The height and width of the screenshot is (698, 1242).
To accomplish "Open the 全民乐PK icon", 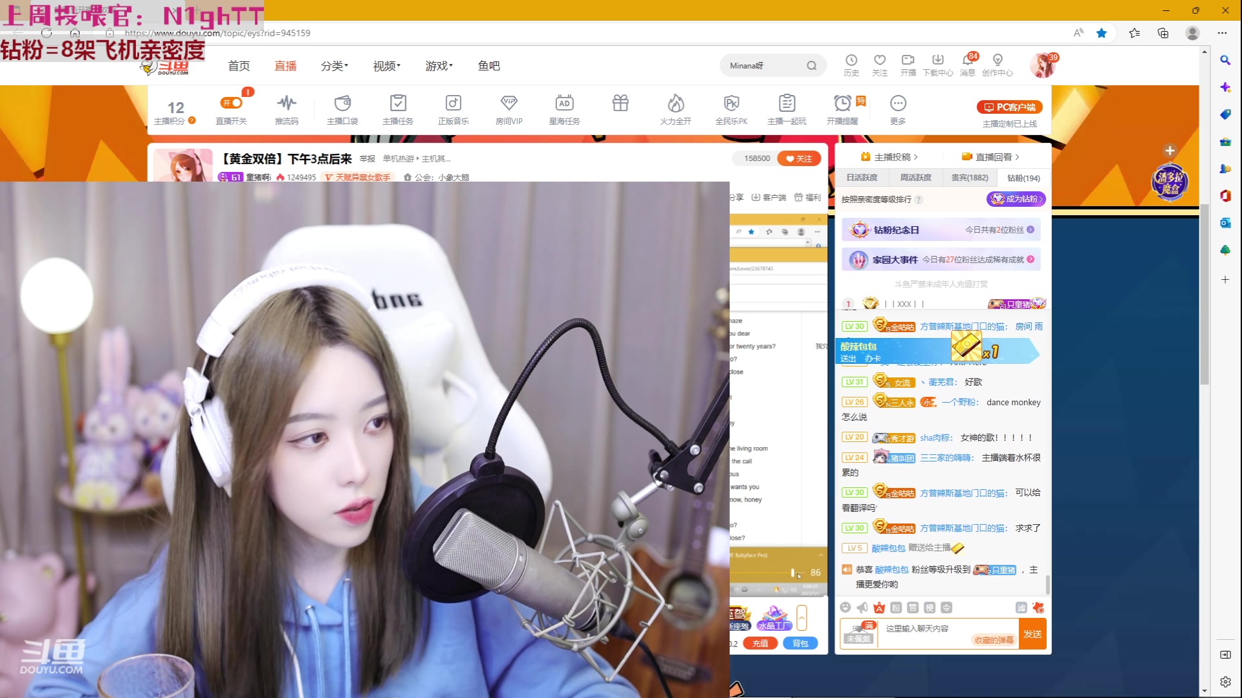I will pos(731,103).
